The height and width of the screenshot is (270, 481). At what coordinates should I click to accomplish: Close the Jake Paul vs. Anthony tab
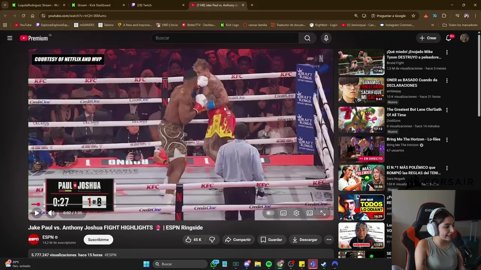click(243, 5)
